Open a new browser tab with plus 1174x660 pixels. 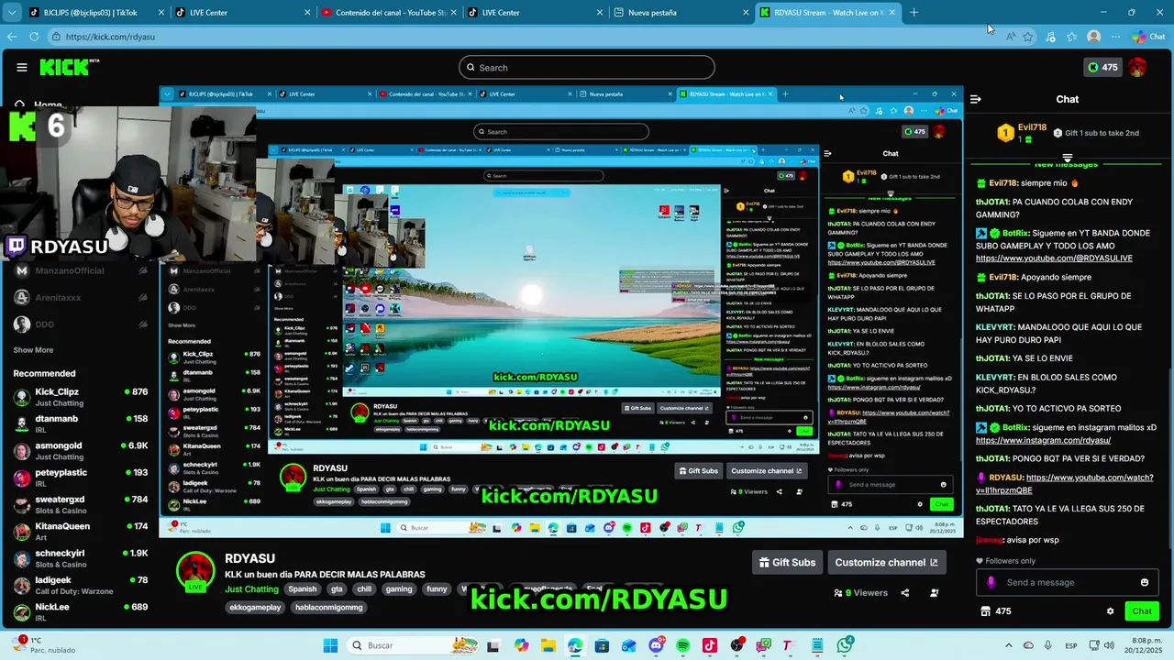[914, 13]
